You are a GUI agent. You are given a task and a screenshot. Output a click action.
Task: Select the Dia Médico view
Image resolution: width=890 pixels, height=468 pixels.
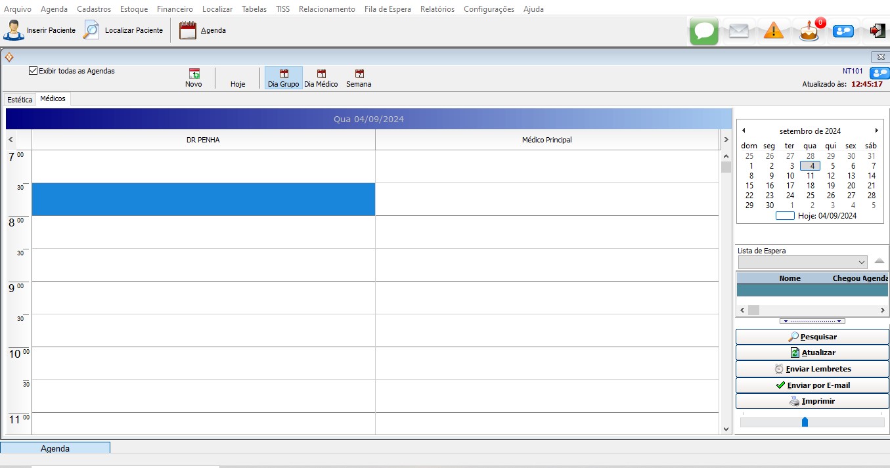[321, 74]
